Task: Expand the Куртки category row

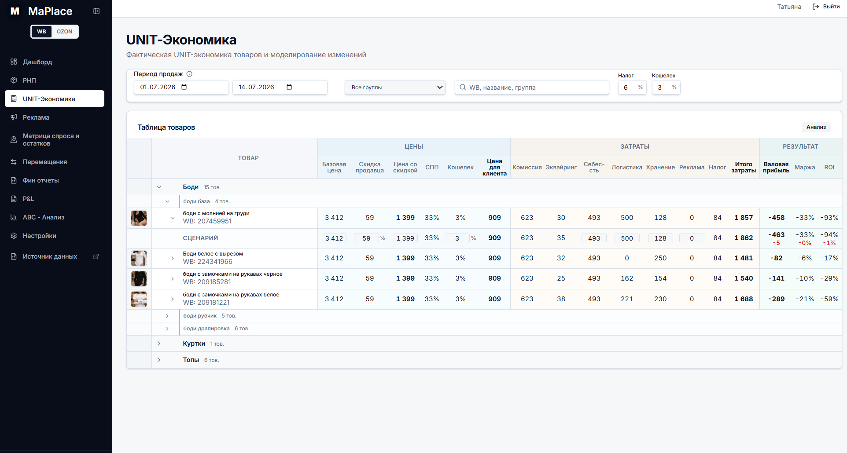Action: 159,343
